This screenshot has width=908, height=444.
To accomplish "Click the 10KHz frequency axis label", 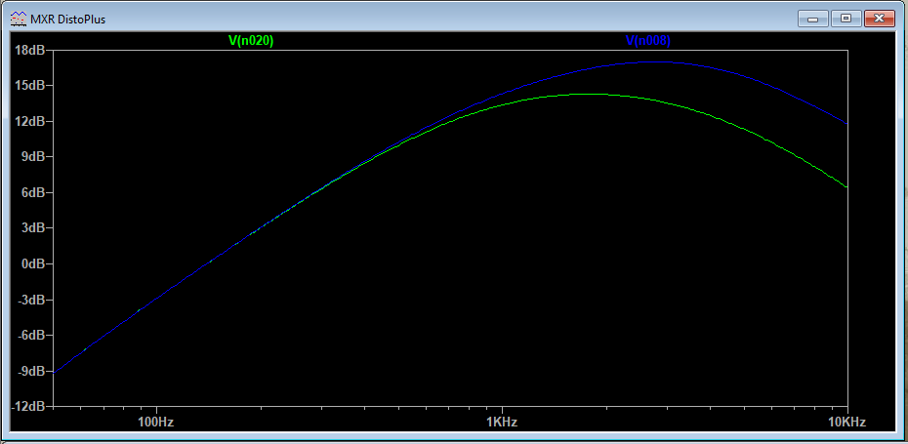I will pyautogui.click(x=847, y=422).
